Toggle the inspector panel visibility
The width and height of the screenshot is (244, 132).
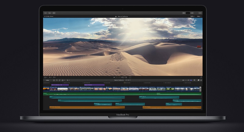tap(192, 13)
